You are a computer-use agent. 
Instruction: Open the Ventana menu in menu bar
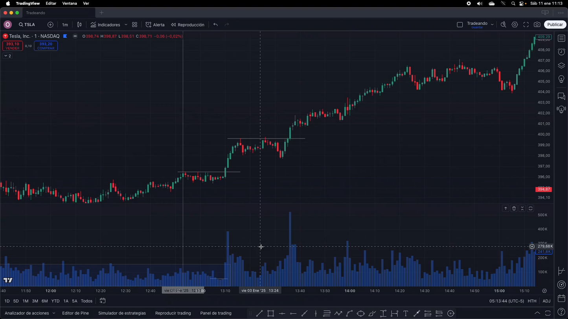click(x=70, y=3)
